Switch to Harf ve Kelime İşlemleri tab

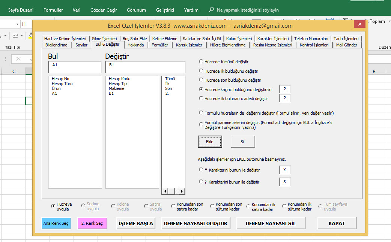pos(65,39)
